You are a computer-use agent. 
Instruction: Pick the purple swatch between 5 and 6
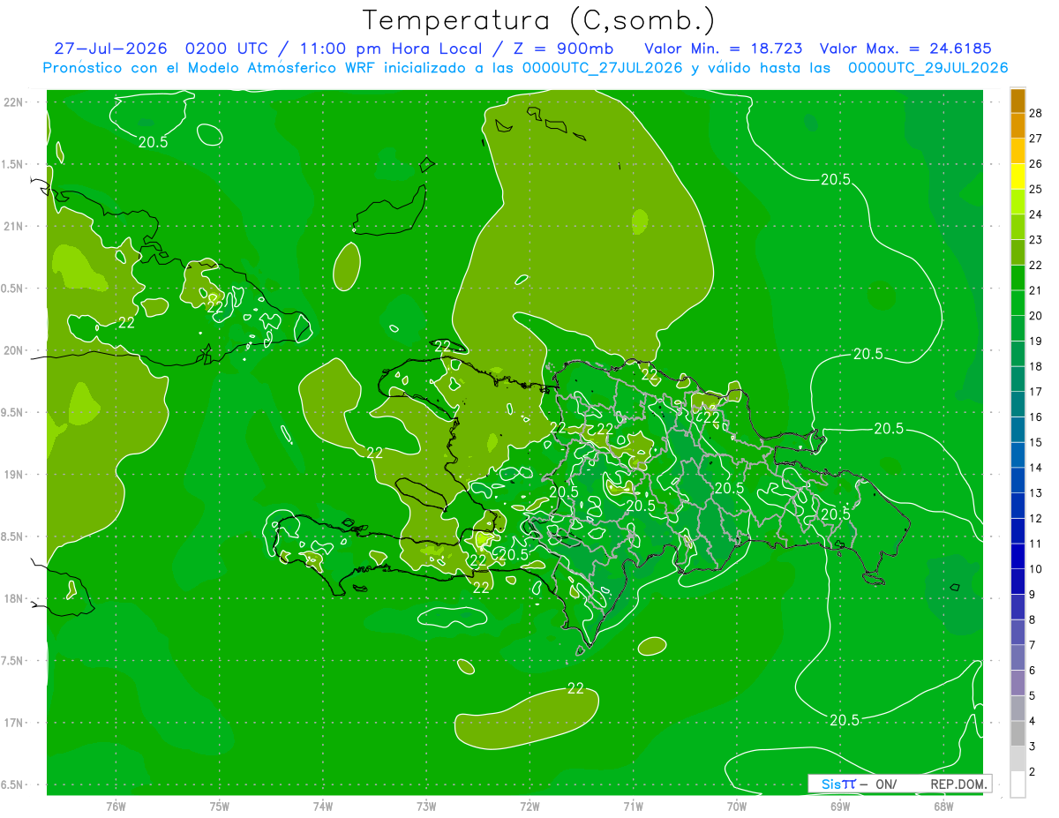point(1018,683)
